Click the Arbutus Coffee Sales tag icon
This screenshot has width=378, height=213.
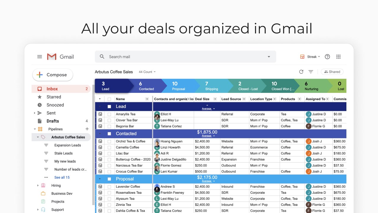(x=43, y=137)
